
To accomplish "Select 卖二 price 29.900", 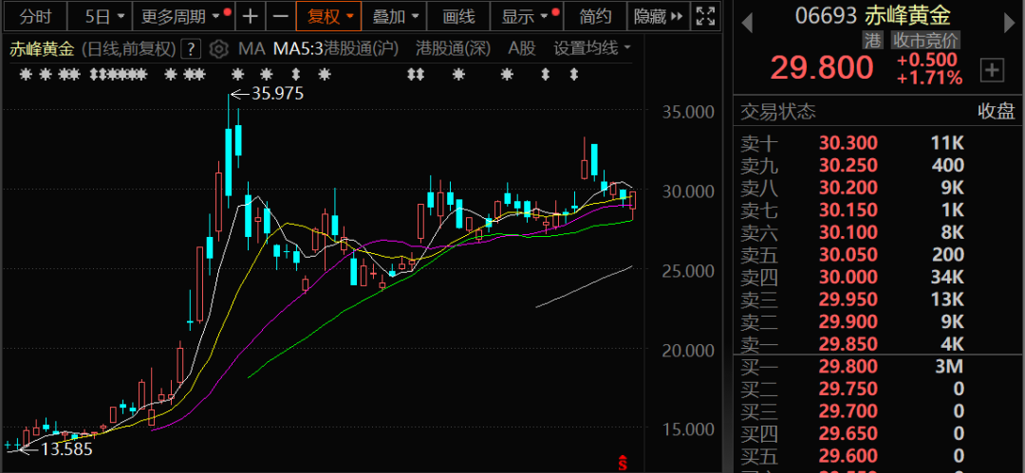I will pyautogui.click(x=848, y=322).
